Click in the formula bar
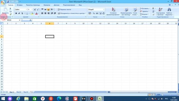 (x=105, y=20)
